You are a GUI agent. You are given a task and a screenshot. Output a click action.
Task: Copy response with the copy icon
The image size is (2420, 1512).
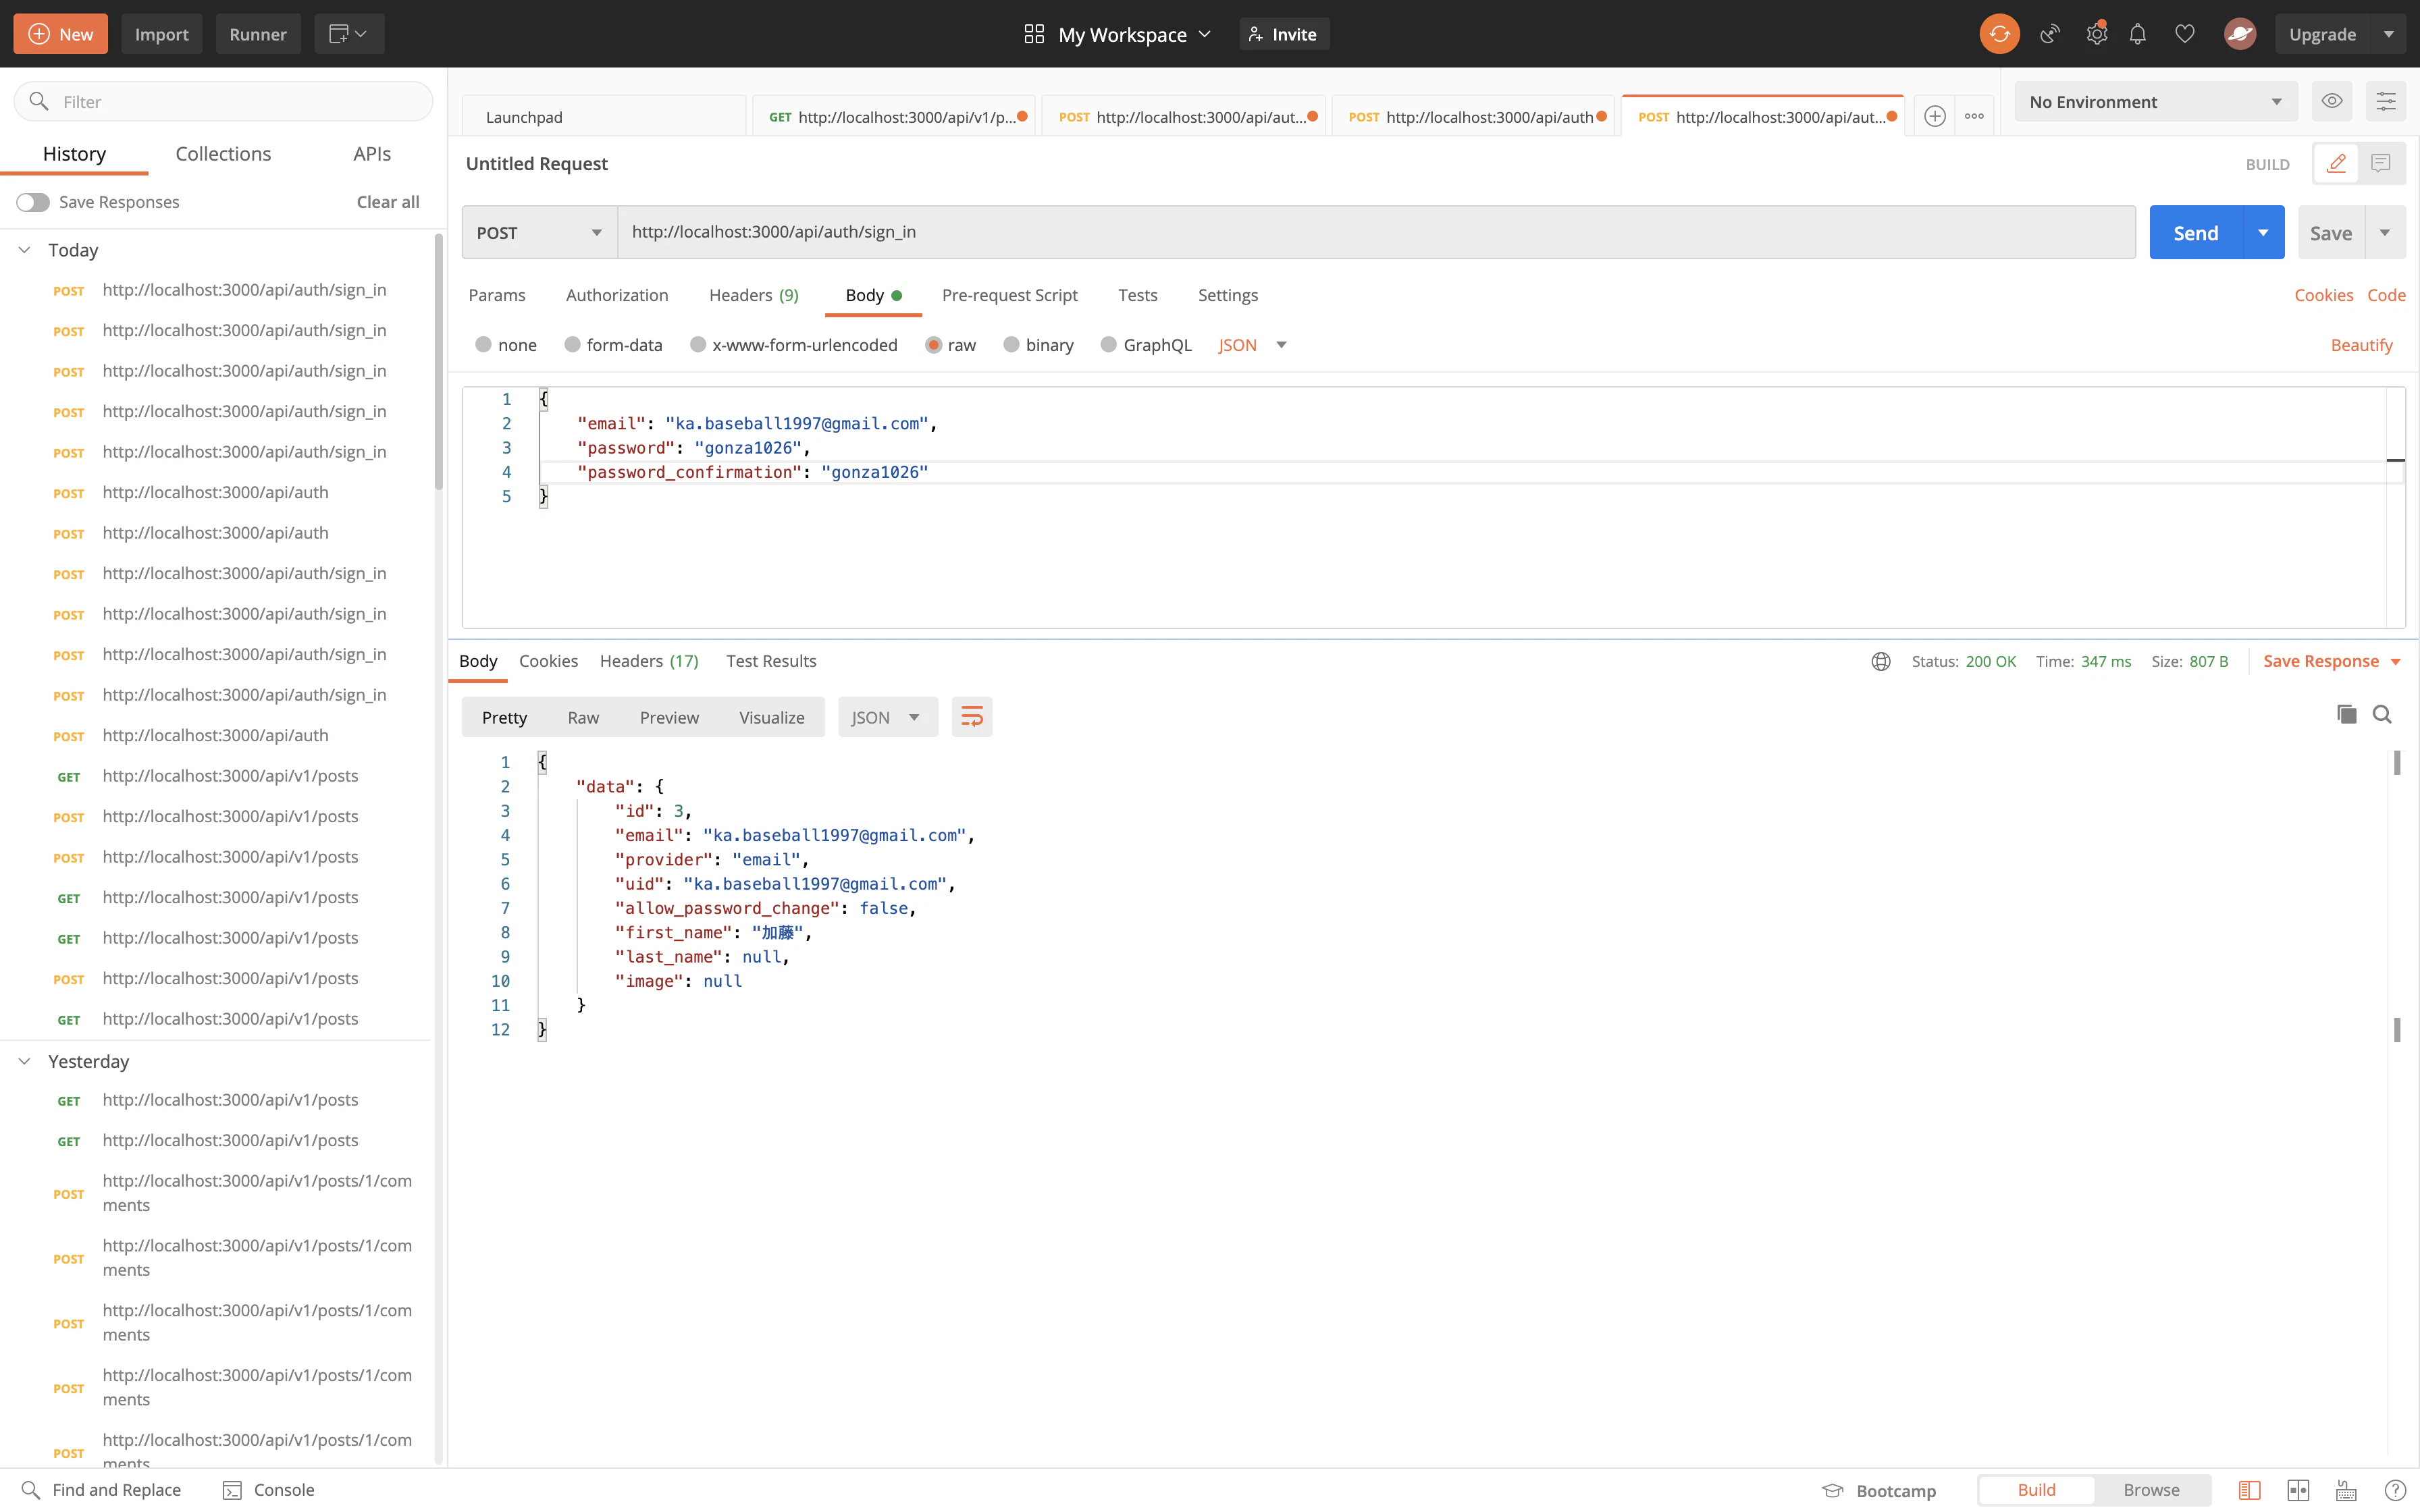[x=2346, y=714]
